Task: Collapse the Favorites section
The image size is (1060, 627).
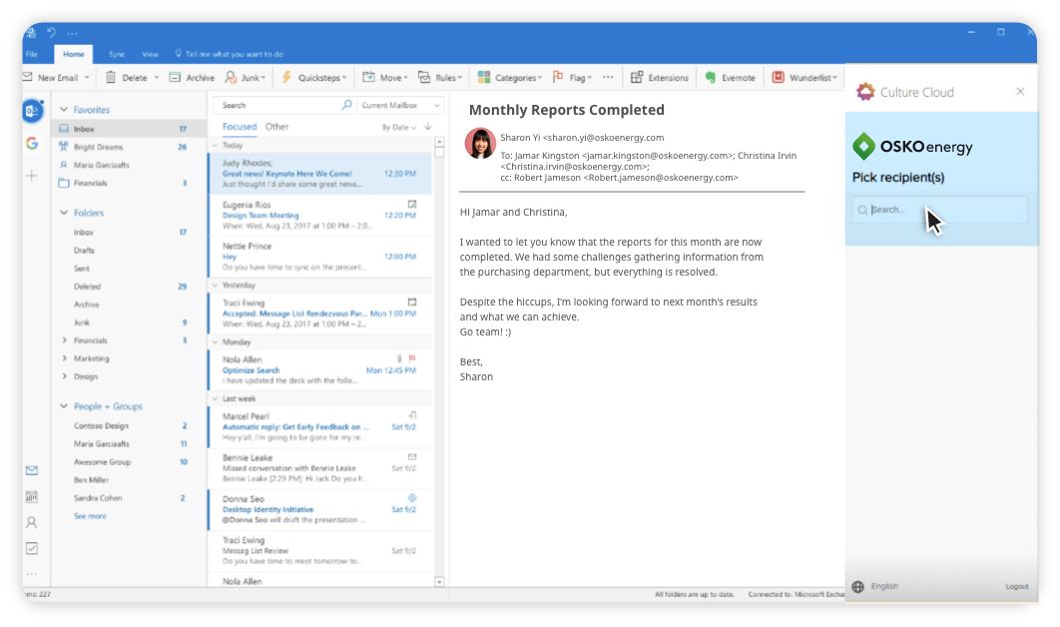Action: (x=64, y=109)
